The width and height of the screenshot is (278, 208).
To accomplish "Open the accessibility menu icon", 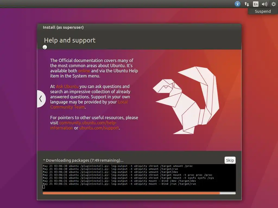I will 237,4.
